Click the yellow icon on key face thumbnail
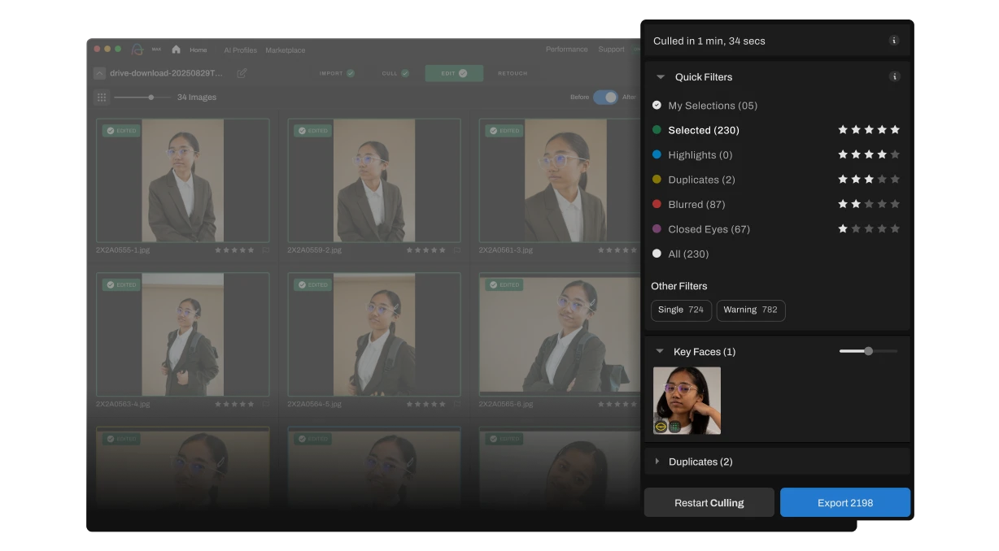 click(x=661, y=427)
